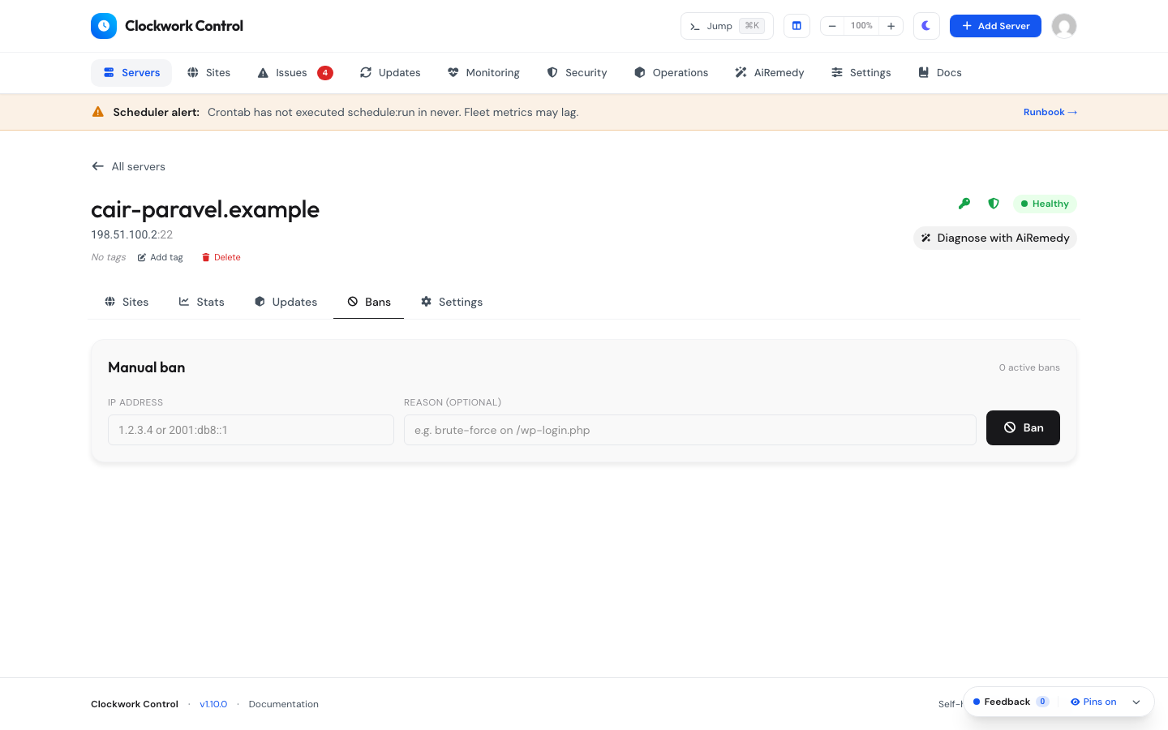The height and width of the screenshot is (730, 1168).
Task: Open the footer Documentation link
Action: (x=284, y=704)
